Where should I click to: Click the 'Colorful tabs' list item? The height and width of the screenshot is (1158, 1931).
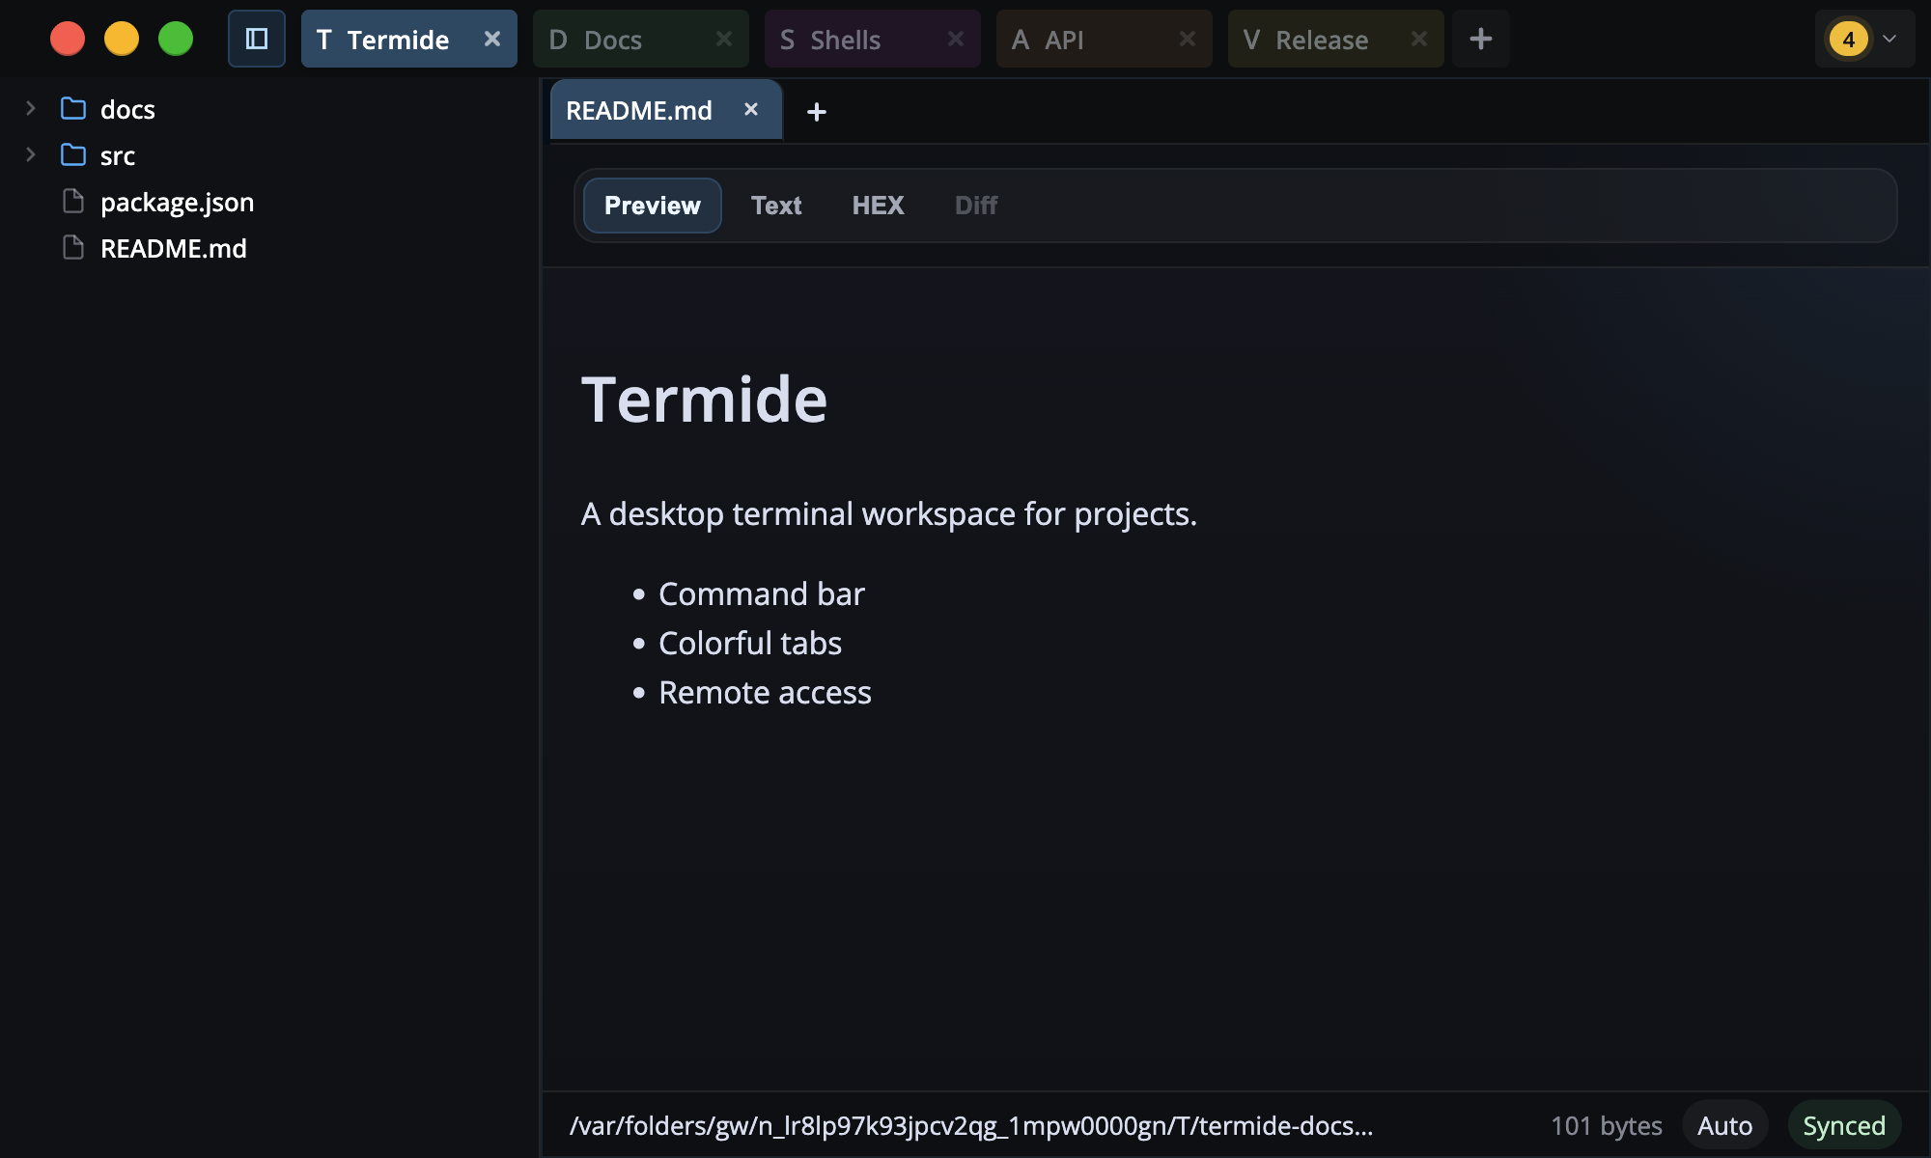750,643
